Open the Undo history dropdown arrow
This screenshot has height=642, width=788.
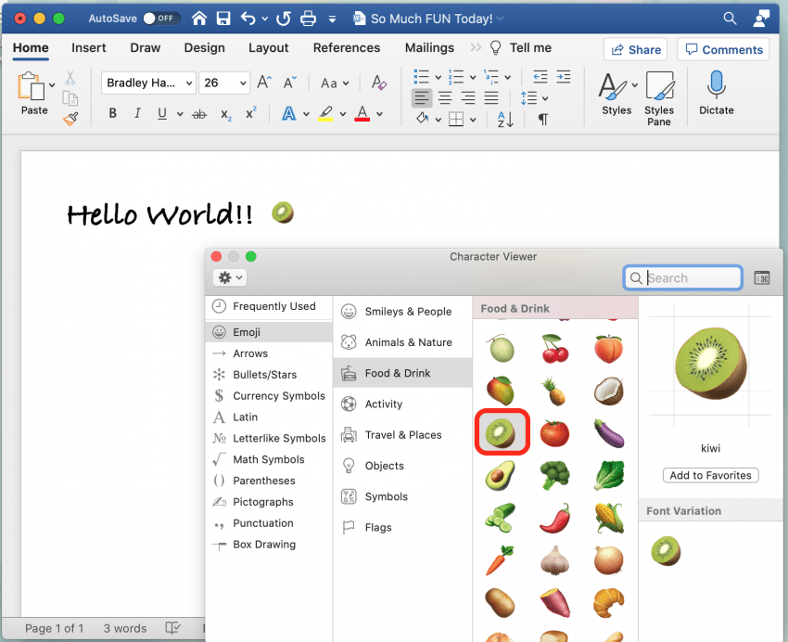(265, 19)
